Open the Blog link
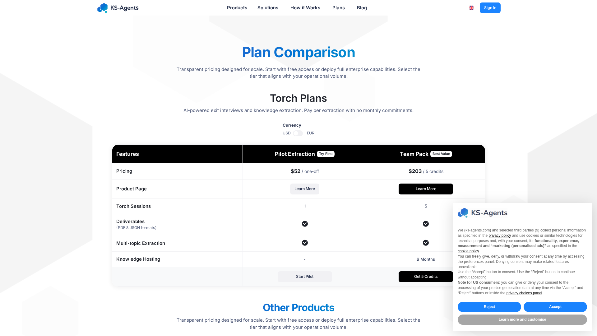597x336 pixels. click(x=362, y=8)
